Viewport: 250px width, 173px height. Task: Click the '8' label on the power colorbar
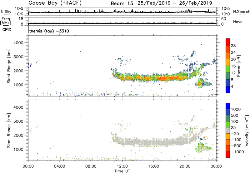[232, 80]
